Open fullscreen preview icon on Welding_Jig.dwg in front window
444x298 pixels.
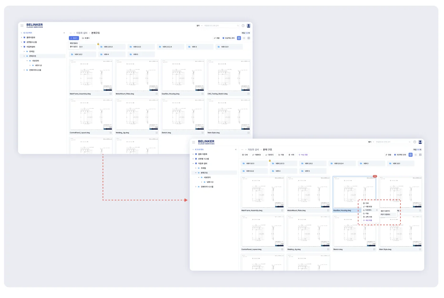(328, 249)
